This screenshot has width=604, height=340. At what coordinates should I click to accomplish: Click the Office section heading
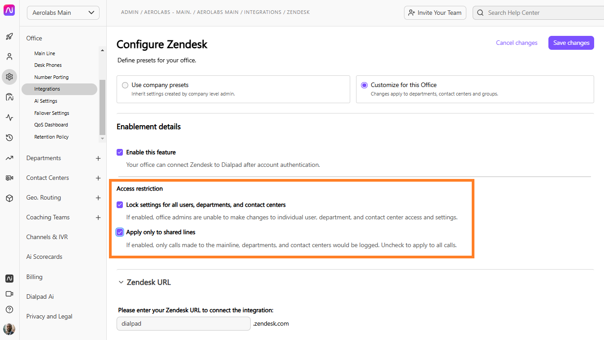click(x=34, y=38)
